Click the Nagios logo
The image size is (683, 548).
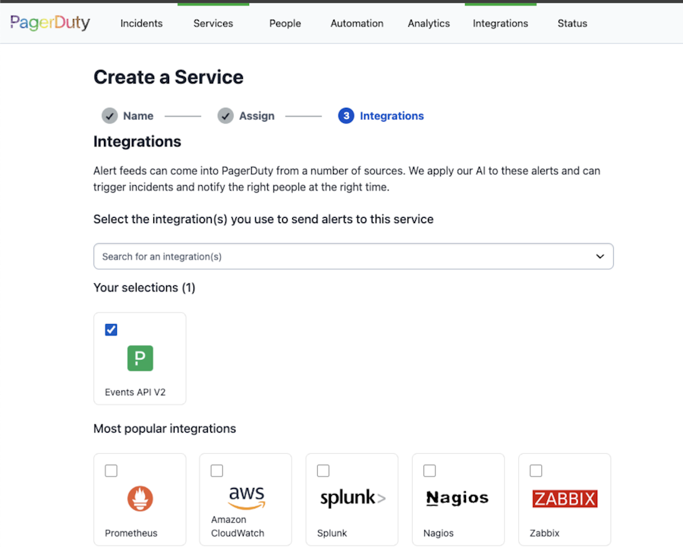click(458, 499)
